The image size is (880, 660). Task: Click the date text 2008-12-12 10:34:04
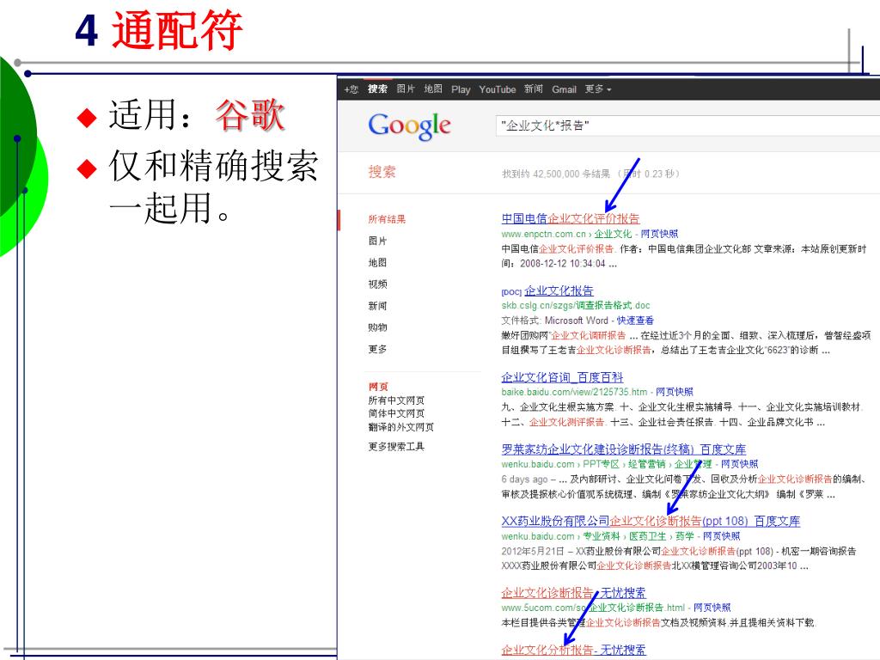pos(563,264)
